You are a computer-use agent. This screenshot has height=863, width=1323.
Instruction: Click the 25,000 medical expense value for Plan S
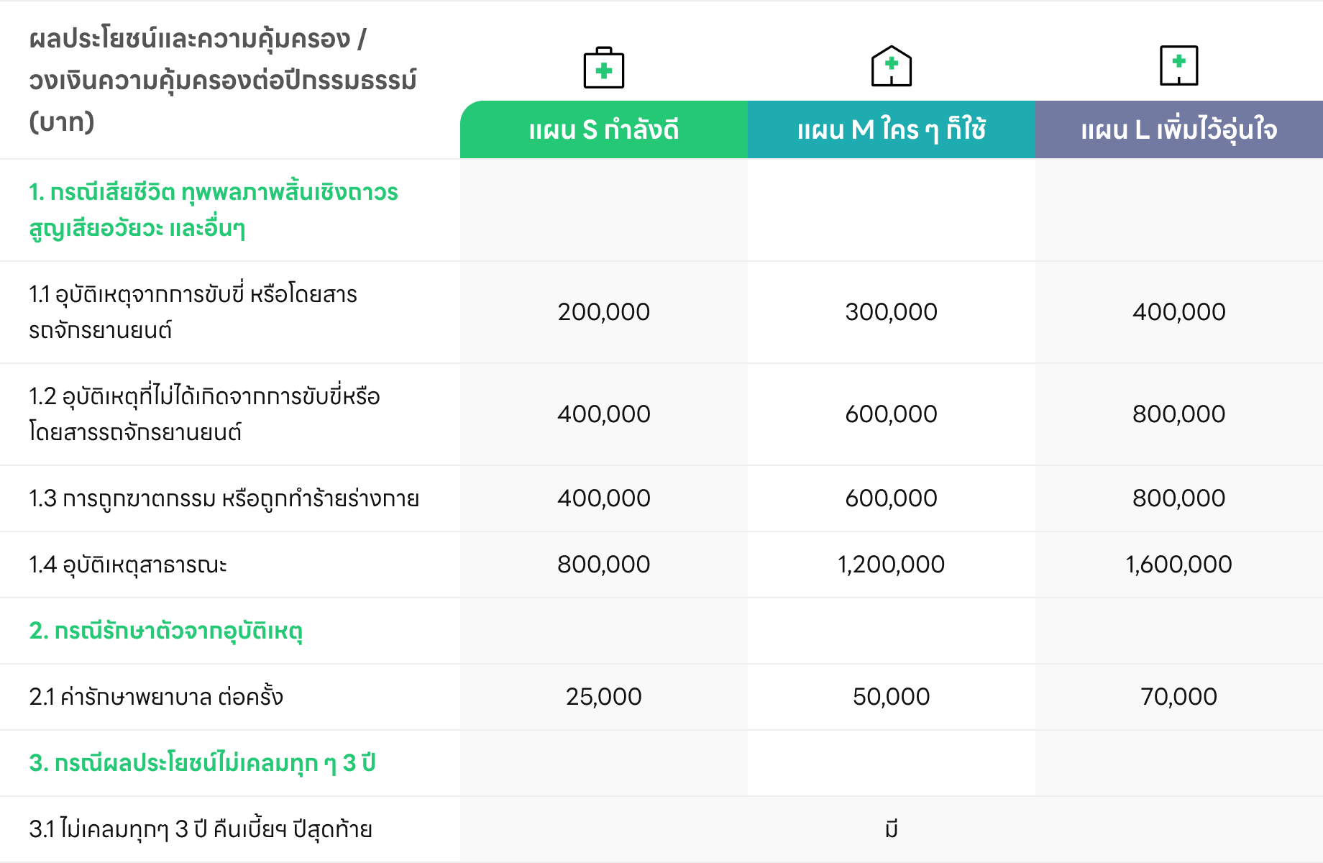pos(603,697)
